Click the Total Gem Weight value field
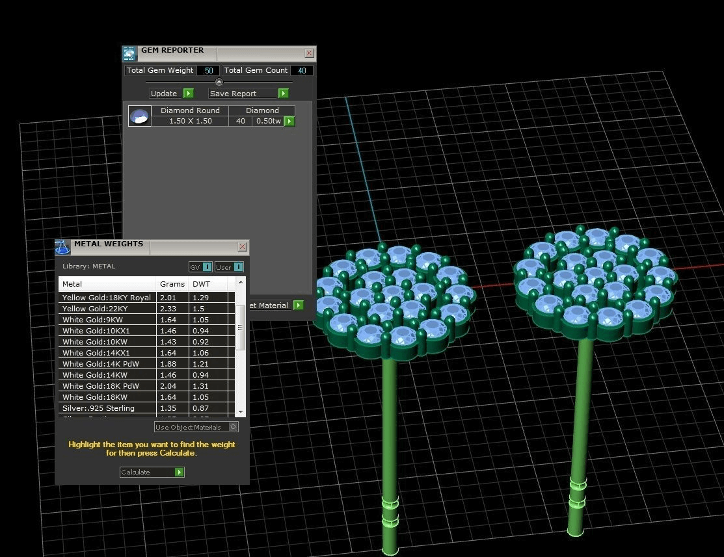 208,71
